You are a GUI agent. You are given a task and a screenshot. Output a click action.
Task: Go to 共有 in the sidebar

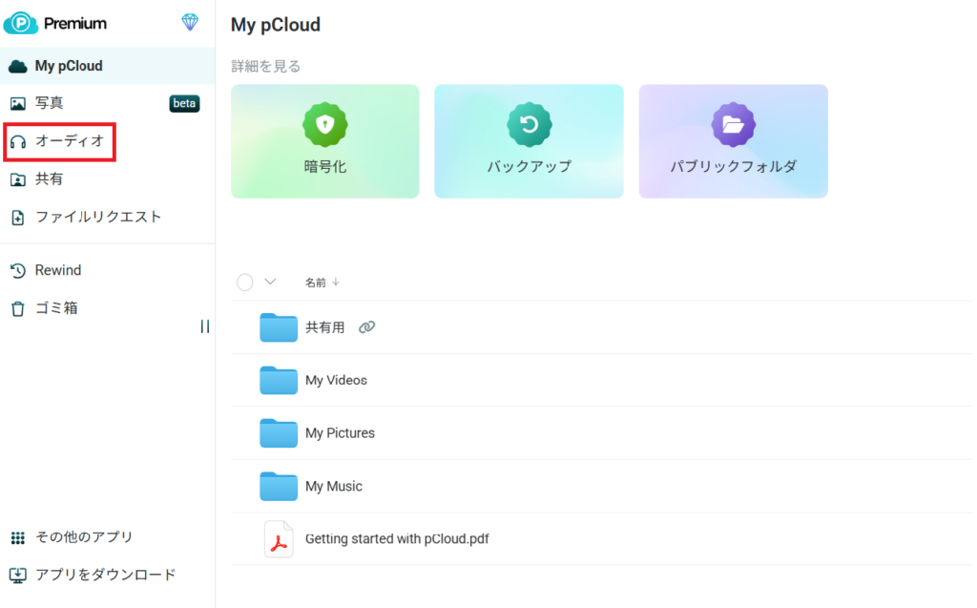50,179
